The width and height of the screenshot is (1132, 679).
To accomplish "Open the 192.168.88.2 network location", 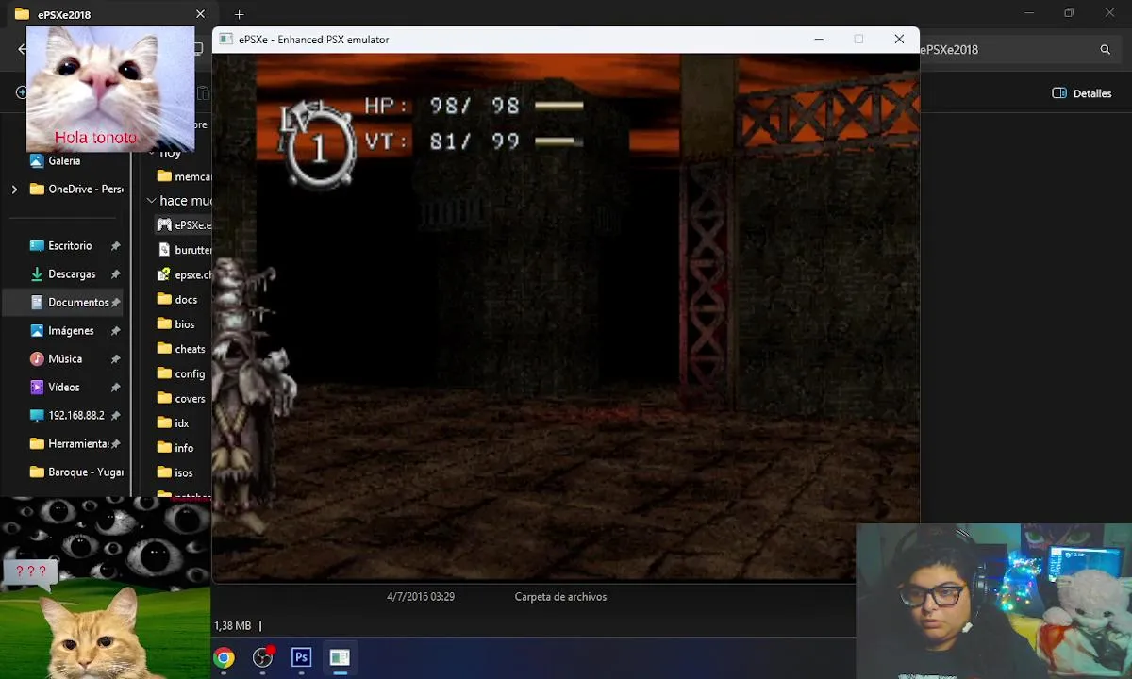I will 67,415.
